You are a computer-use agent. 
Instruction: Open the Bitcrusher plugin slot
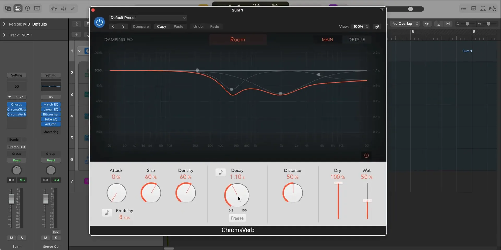click(51, 114)
